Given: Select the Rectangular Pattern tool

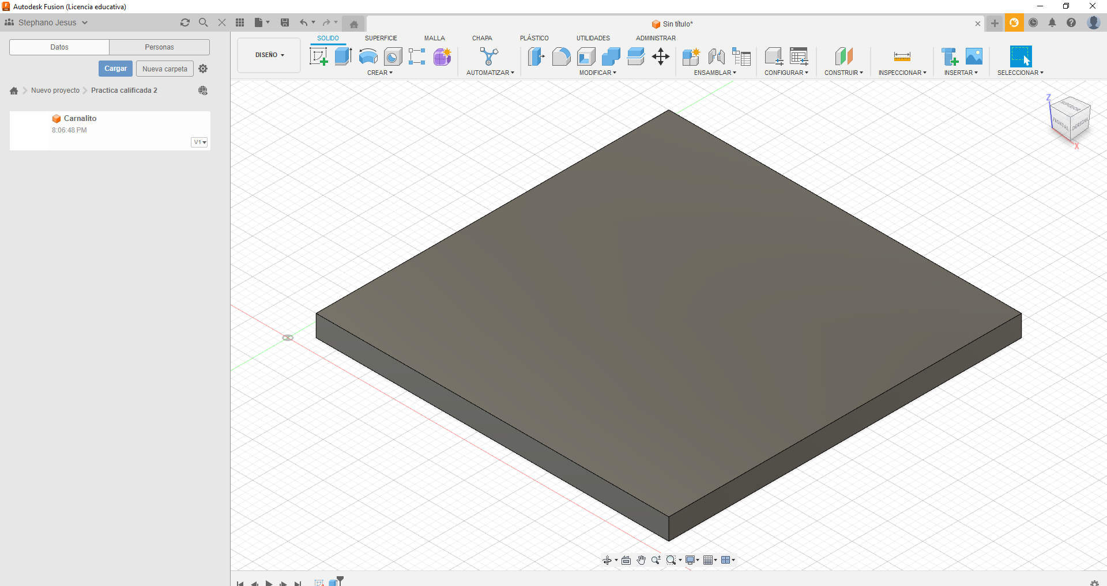Looking at the screenshot, I should 417,56.
